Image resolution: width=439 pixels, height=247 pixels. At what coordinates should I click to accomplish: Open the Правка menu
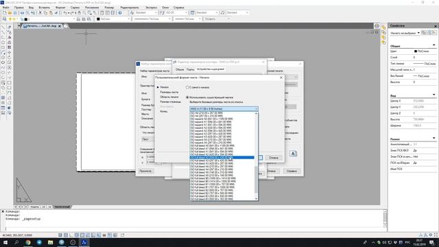(19, 8)
